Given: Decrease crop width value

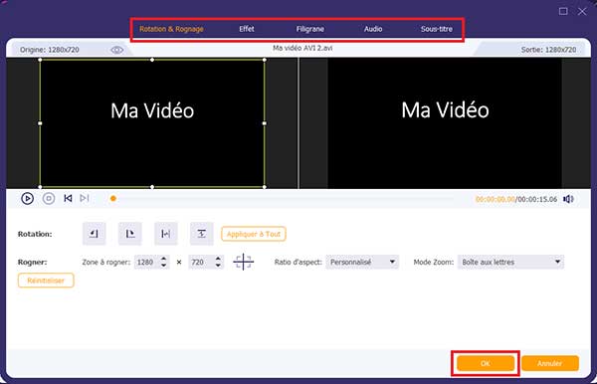Looking at the screenshot, I should [x=164, y=265].
